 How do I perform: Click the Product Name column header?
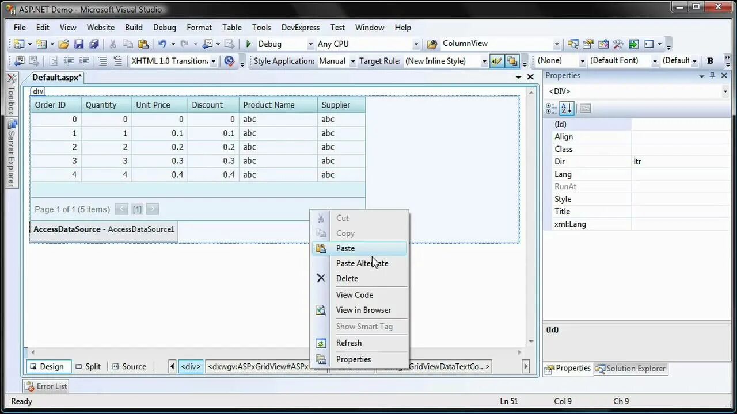tap(278, 105)
